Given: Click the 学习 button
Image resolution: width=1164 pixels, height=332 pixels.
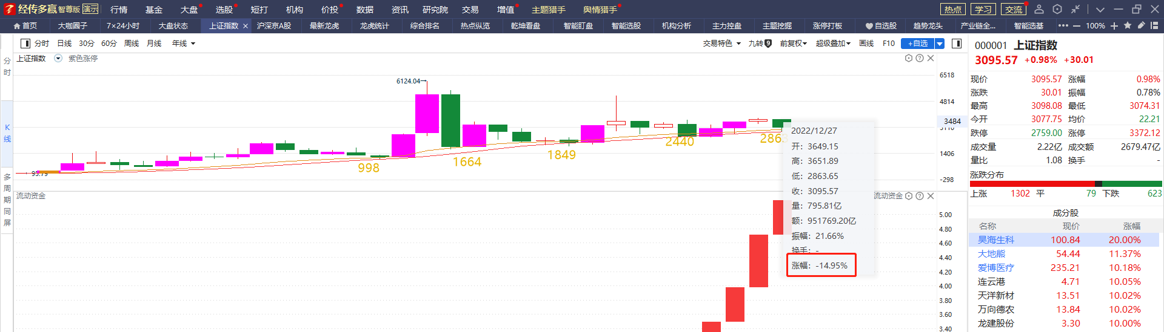Looking at the screenshot, I should [x=983, y=9].
